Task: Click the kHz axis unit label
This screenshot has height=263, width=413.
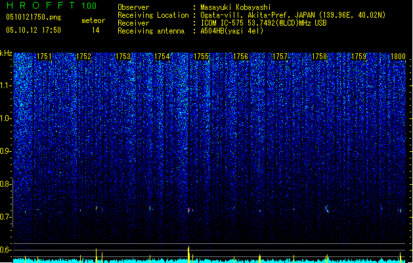Action: coord(6,53)
